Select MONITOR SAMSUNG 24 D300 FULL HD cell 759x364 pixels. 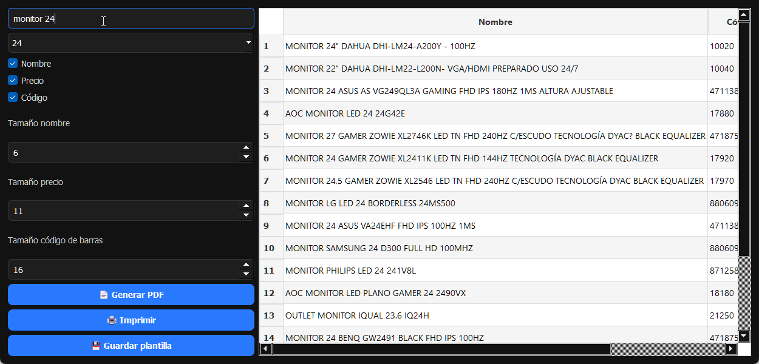click(x=495, y=248)
